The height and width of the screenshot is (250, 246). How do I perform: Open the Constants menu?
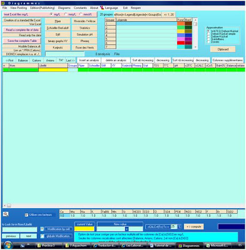click(80, 7)
